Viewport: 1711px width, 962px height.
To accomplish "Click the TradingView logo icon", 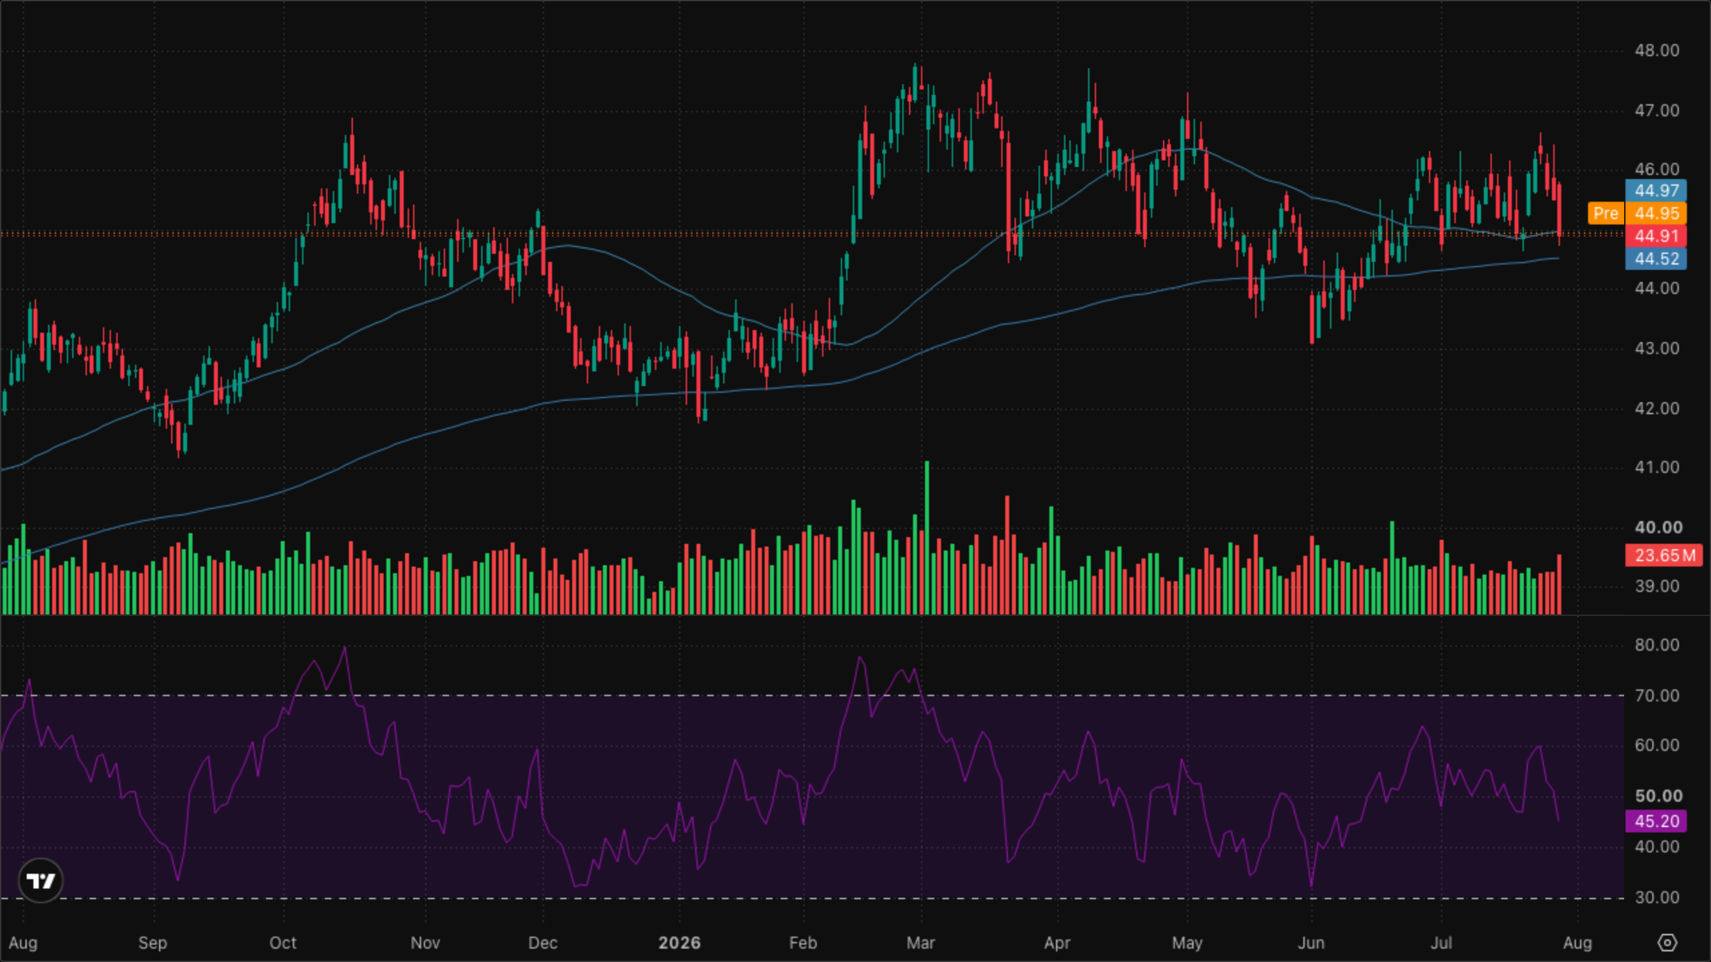I will [x=41, y=880].
